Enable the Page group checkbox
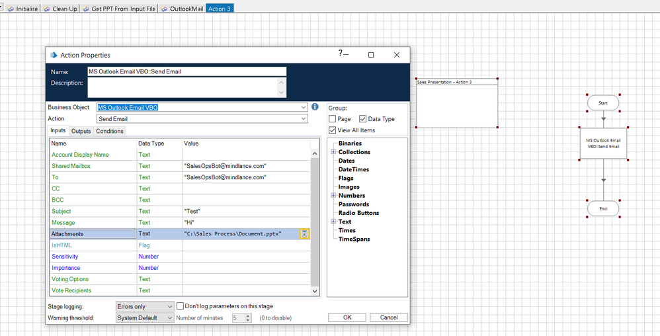 pos(333,119)
